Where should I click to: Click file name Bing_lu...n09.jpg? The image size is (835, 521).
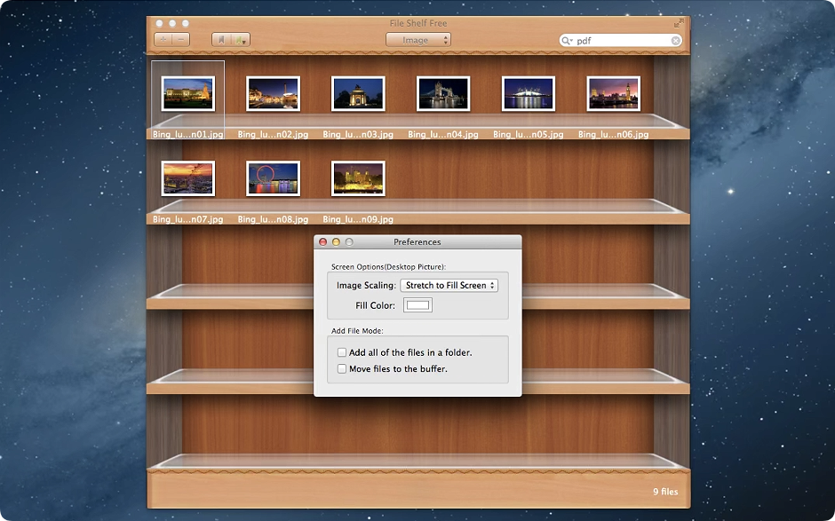tap(358, 219)
